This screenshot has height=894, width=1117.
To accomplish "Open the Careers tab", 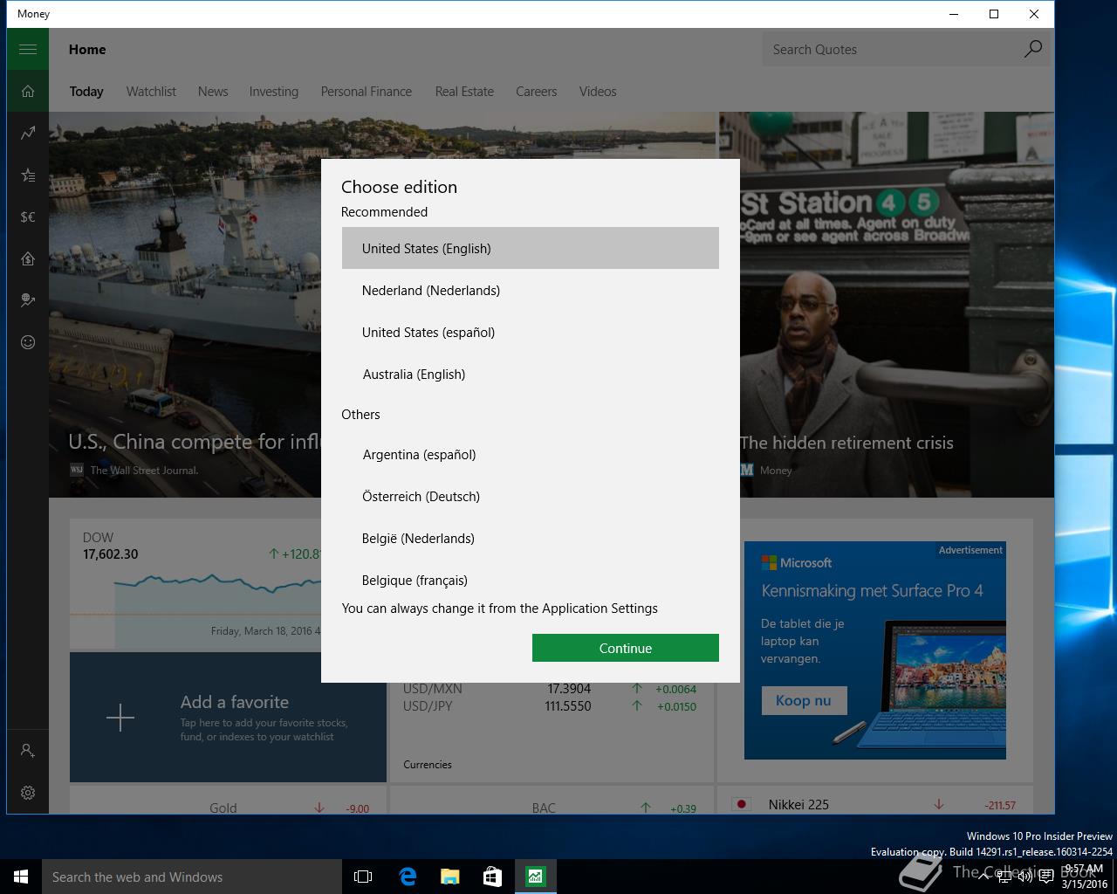I will click(536, 91).
